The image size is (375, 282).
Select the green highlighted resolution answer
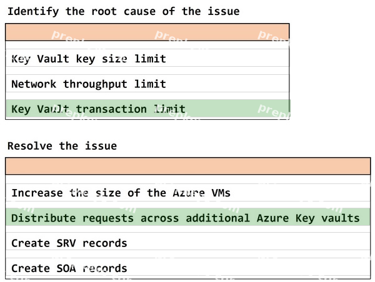(188, 217)
